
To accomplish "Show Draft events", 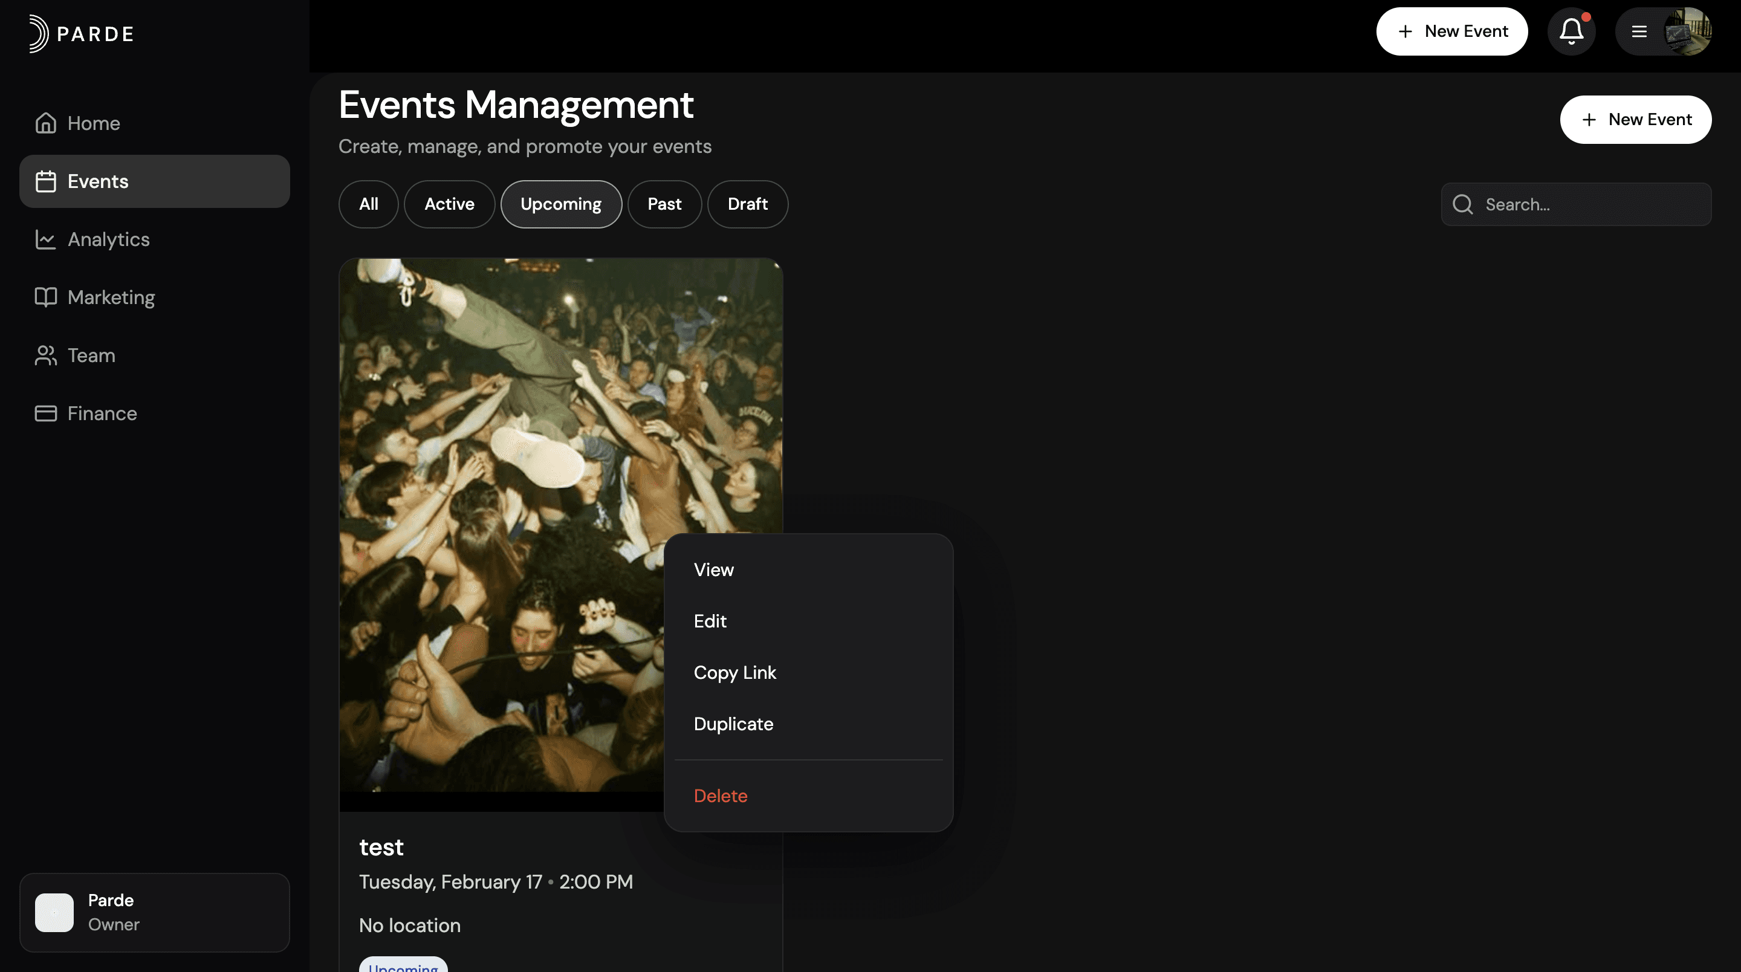I will tap(747, 204).
